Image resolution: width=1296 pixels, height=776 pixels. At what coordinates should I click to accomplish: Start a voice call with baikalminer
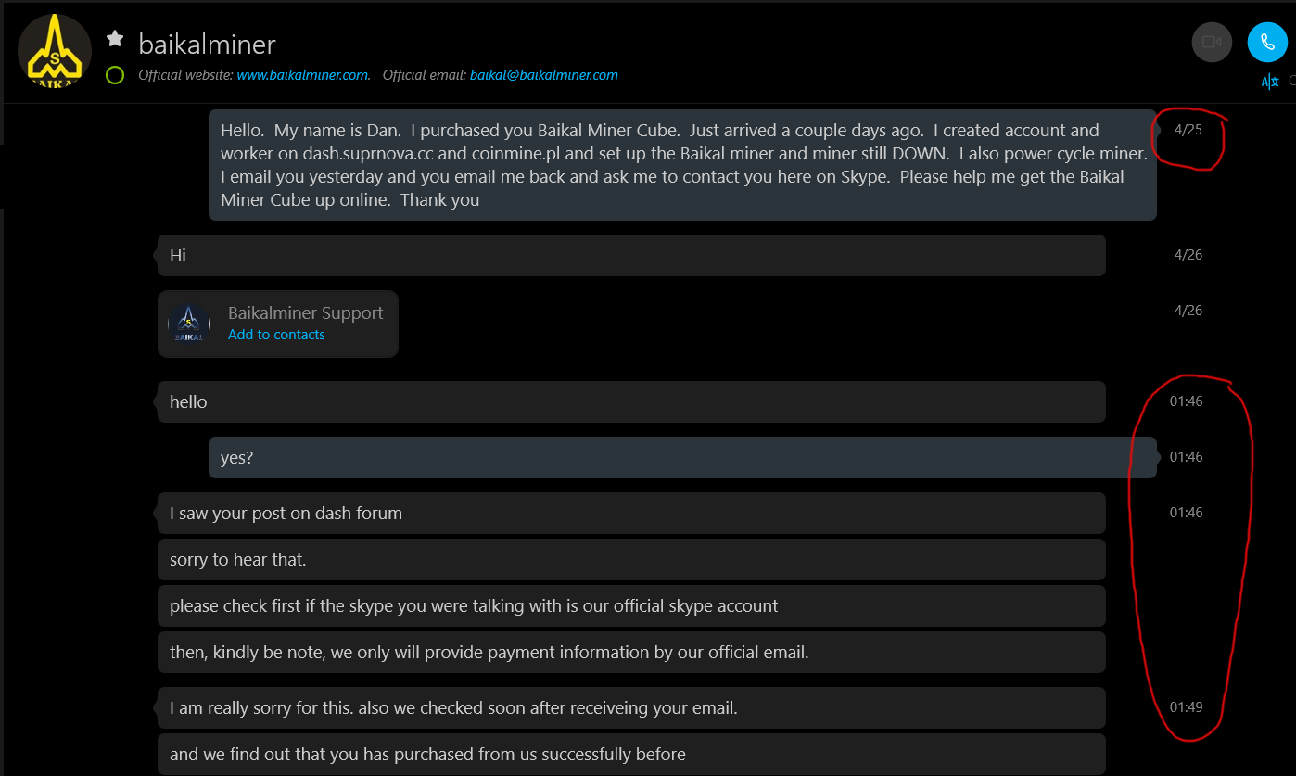coord(1267,42)
